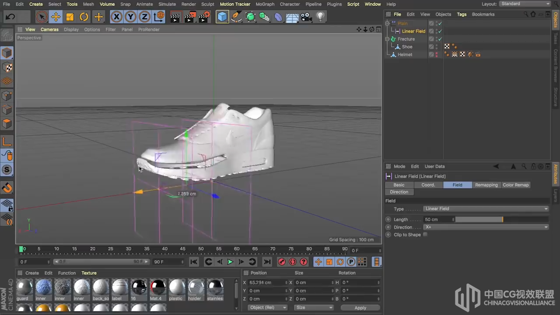This screenshot has height=315, width=560.
Task: Activate the Scale tool
Action: (x=70, y=17)
